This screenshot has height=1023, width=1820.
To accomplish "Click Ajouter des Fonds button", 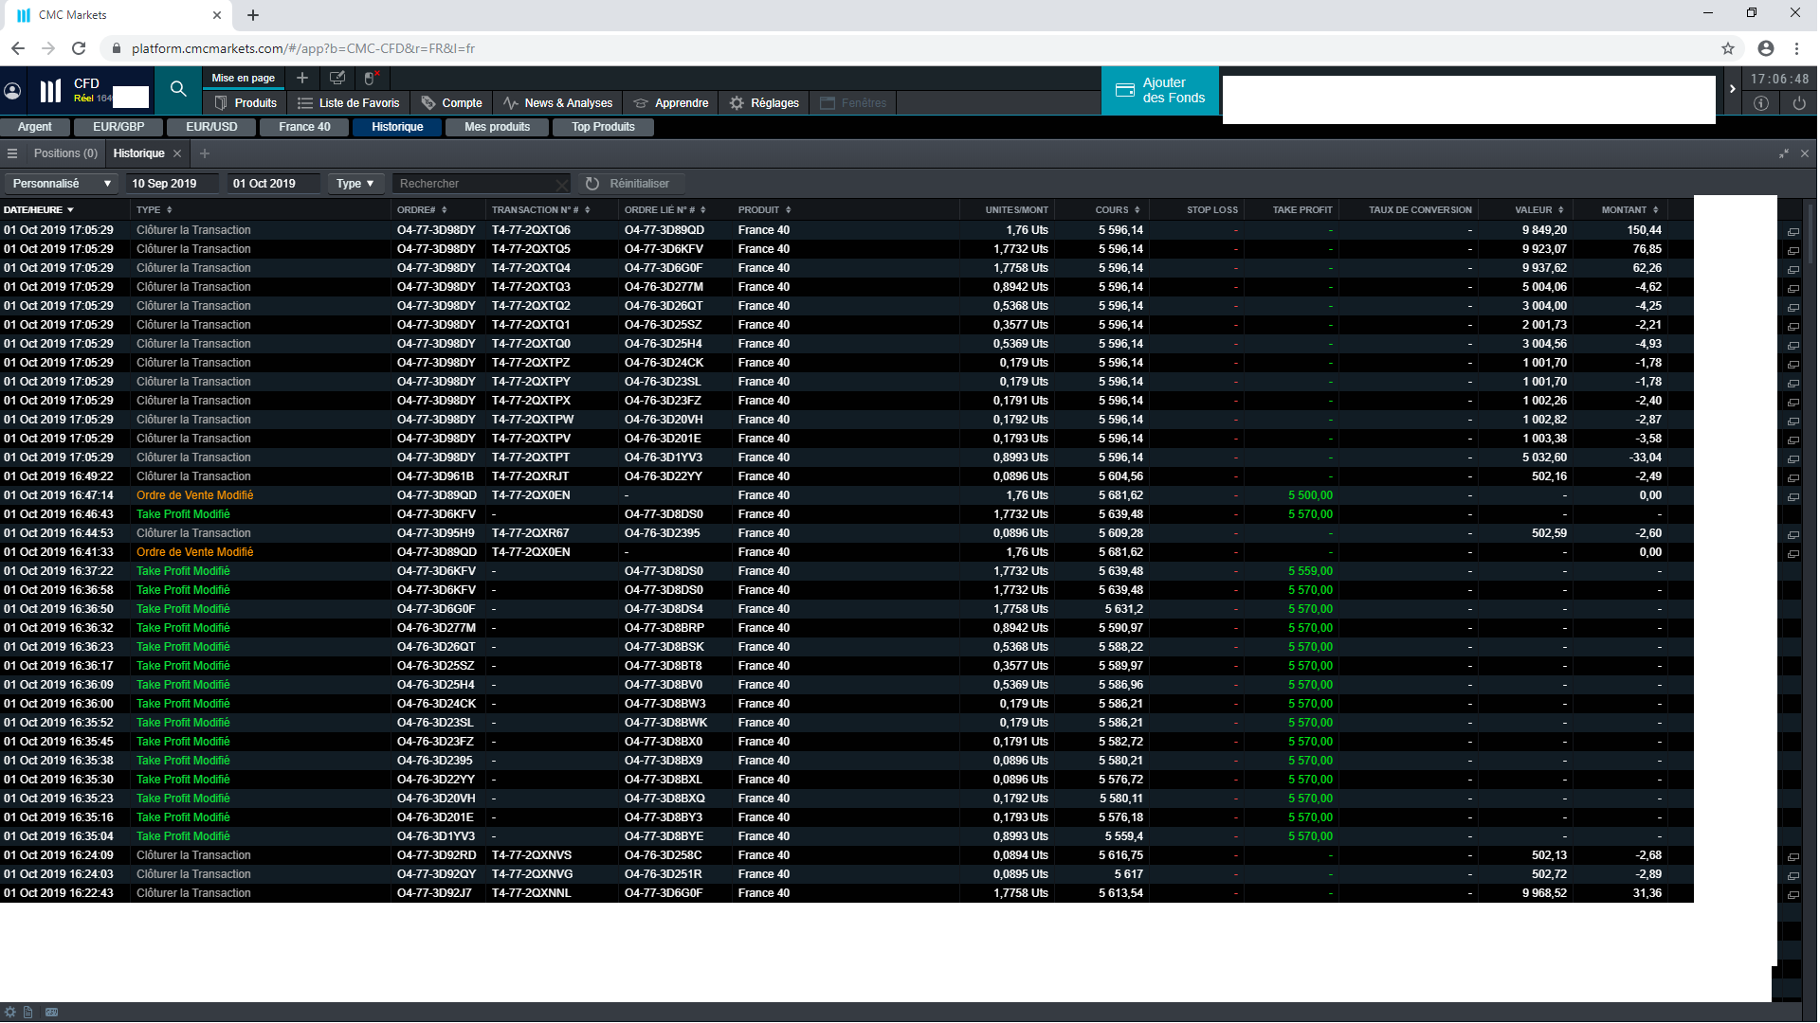I will pyautogui.click(x=1160, y=91).
